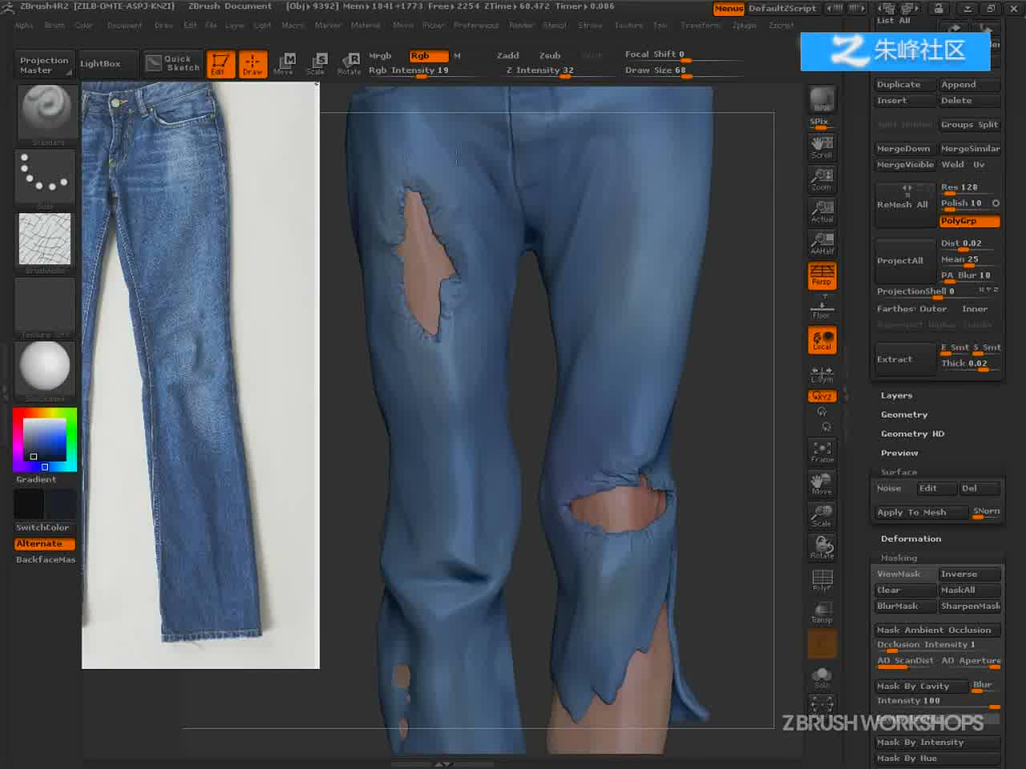Viewport: 1026px width, 769px height.
Task: Toggle the PolyGrp remesh option
Action: coord(969,221)
